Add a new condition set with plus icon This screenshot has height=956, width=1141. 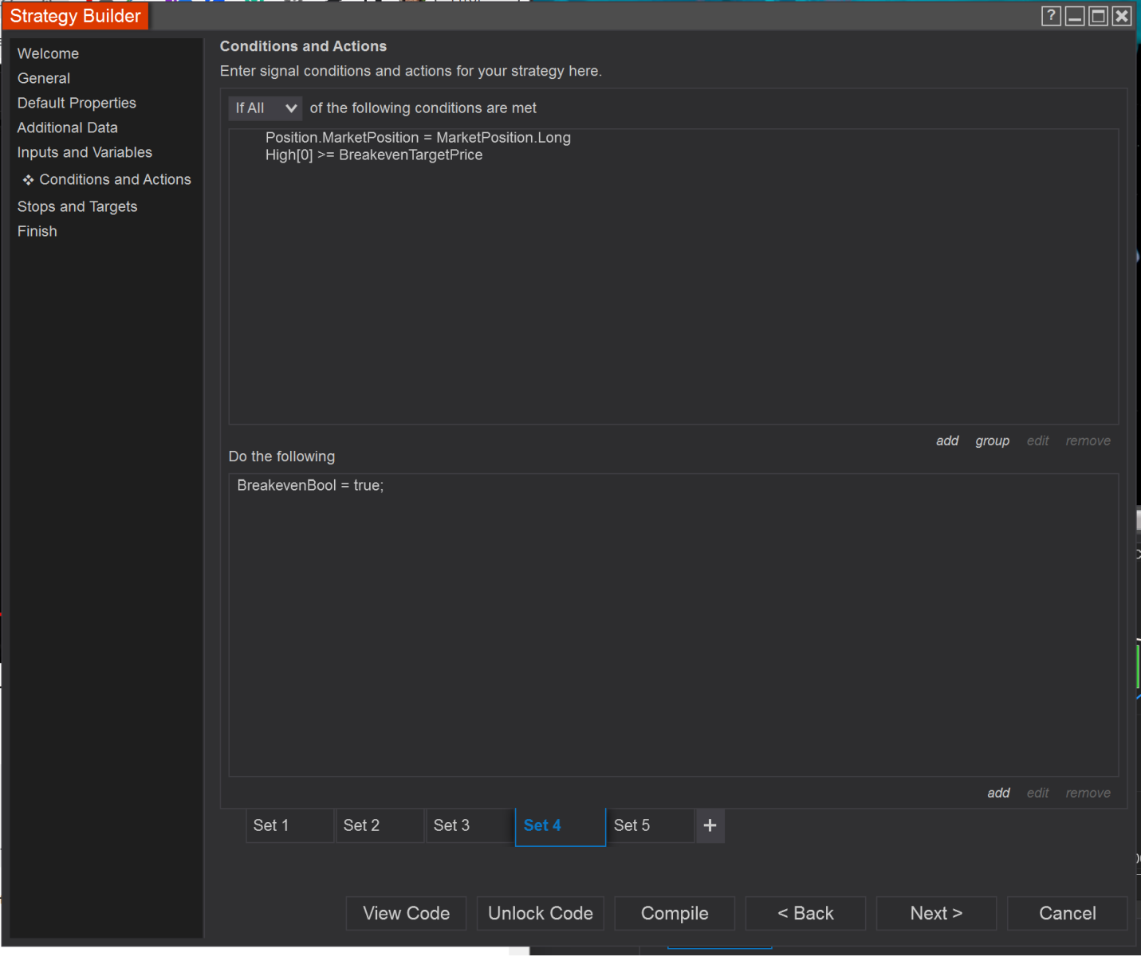click(710, 825)
